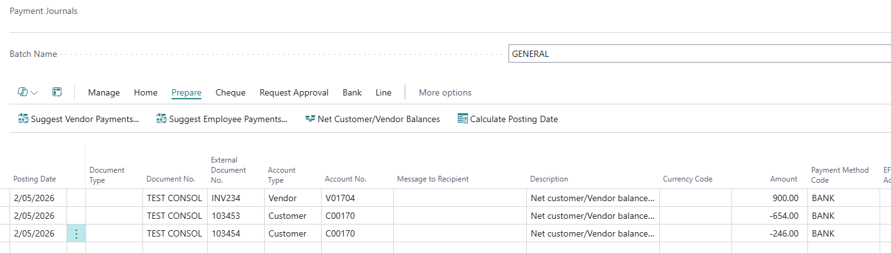The width and height of the screenshot is (891, 253).
Task: Click the Calculate Posting Date icon
Action: pyautogui.click(x=462, y=119)
